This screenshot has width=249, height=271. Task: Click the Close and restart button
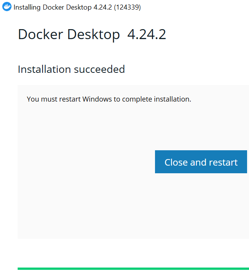[x=201, y=162]
